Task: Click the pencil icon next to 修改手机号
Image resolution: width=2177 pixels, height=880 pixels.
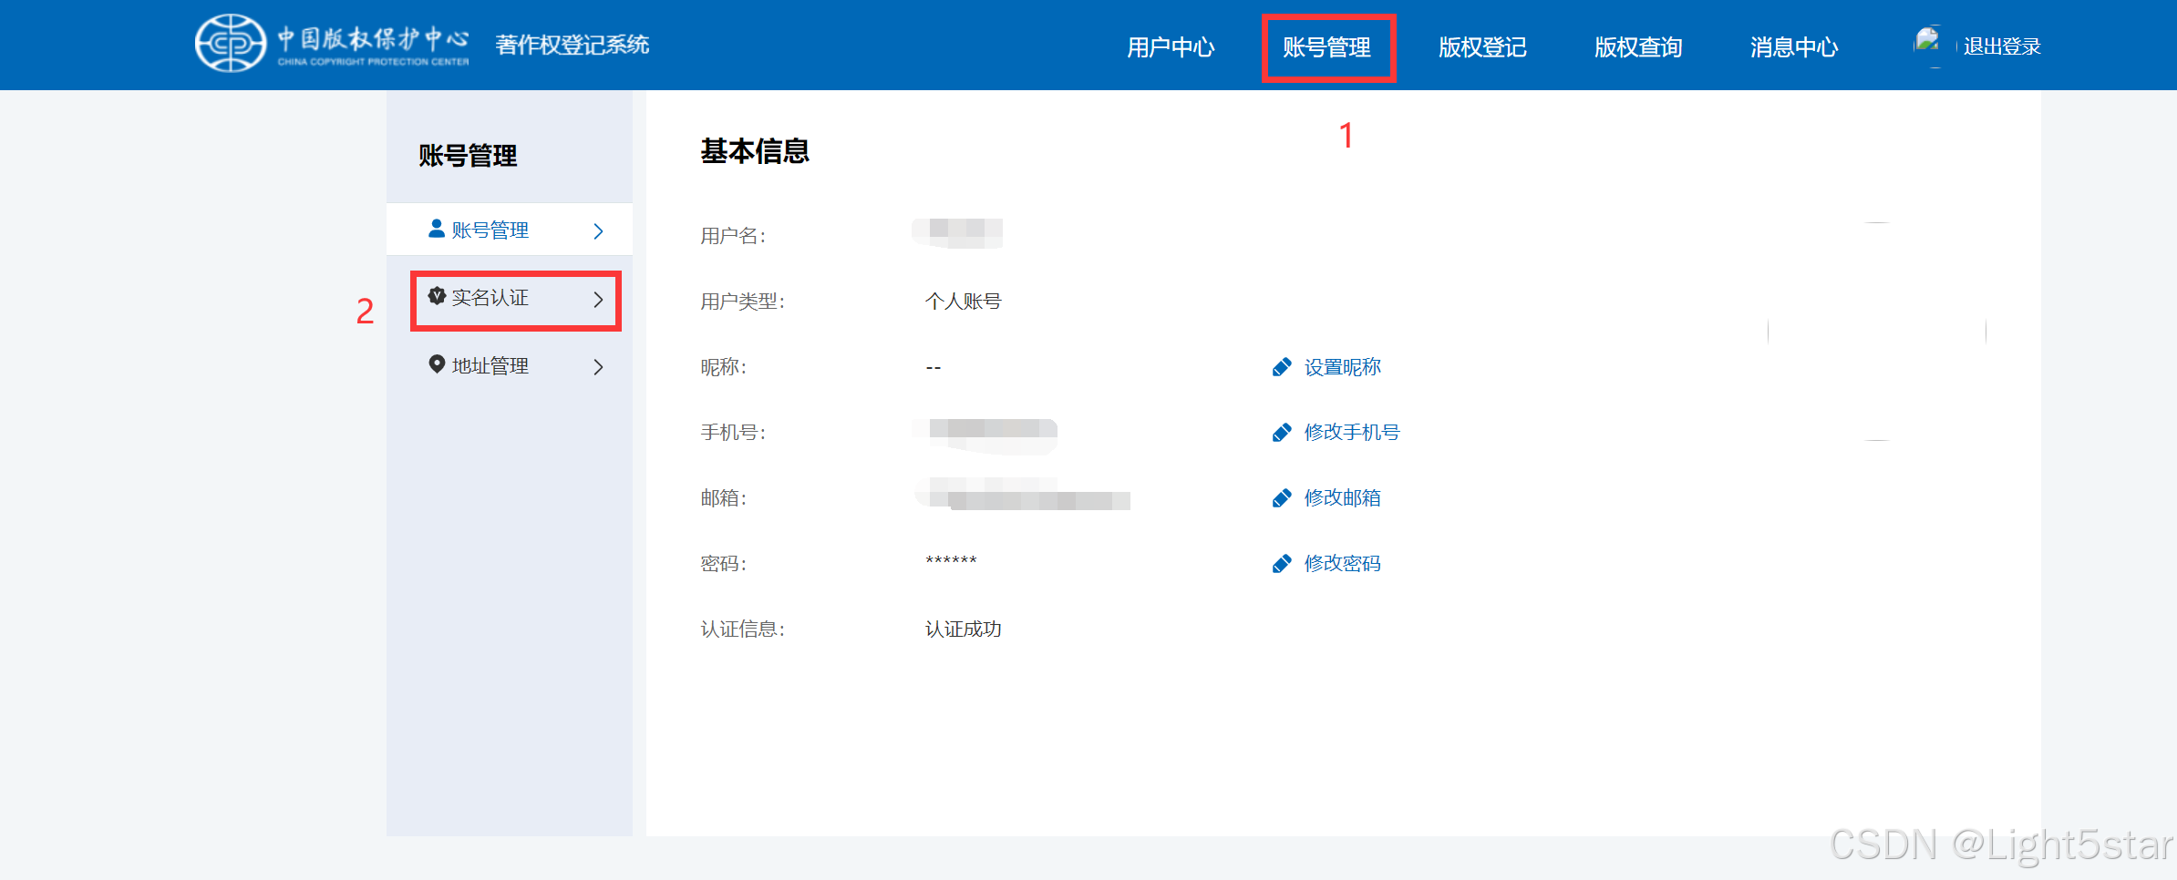Action: (x=1282, y=433)
